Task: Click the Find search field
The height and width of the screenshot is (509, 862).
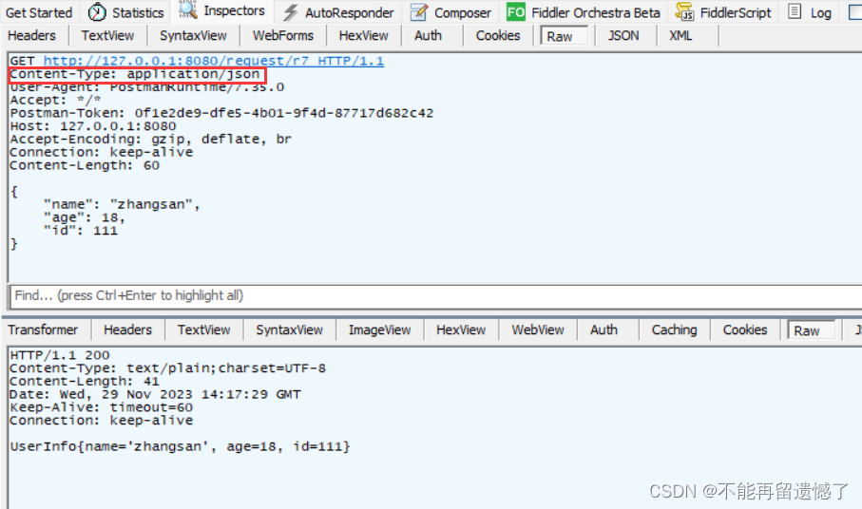Action: [436, 296]
